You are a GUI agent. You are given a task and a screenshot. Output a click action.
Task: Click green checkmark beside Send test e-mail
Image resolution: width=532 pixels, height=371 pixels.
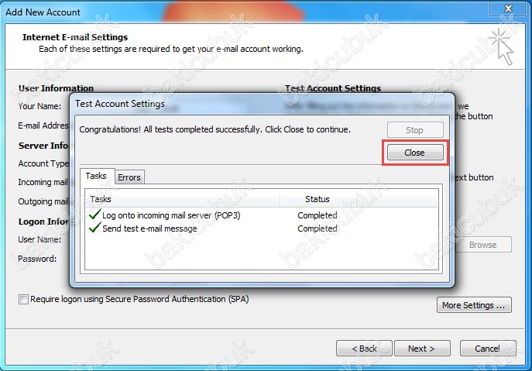(94, 228)
